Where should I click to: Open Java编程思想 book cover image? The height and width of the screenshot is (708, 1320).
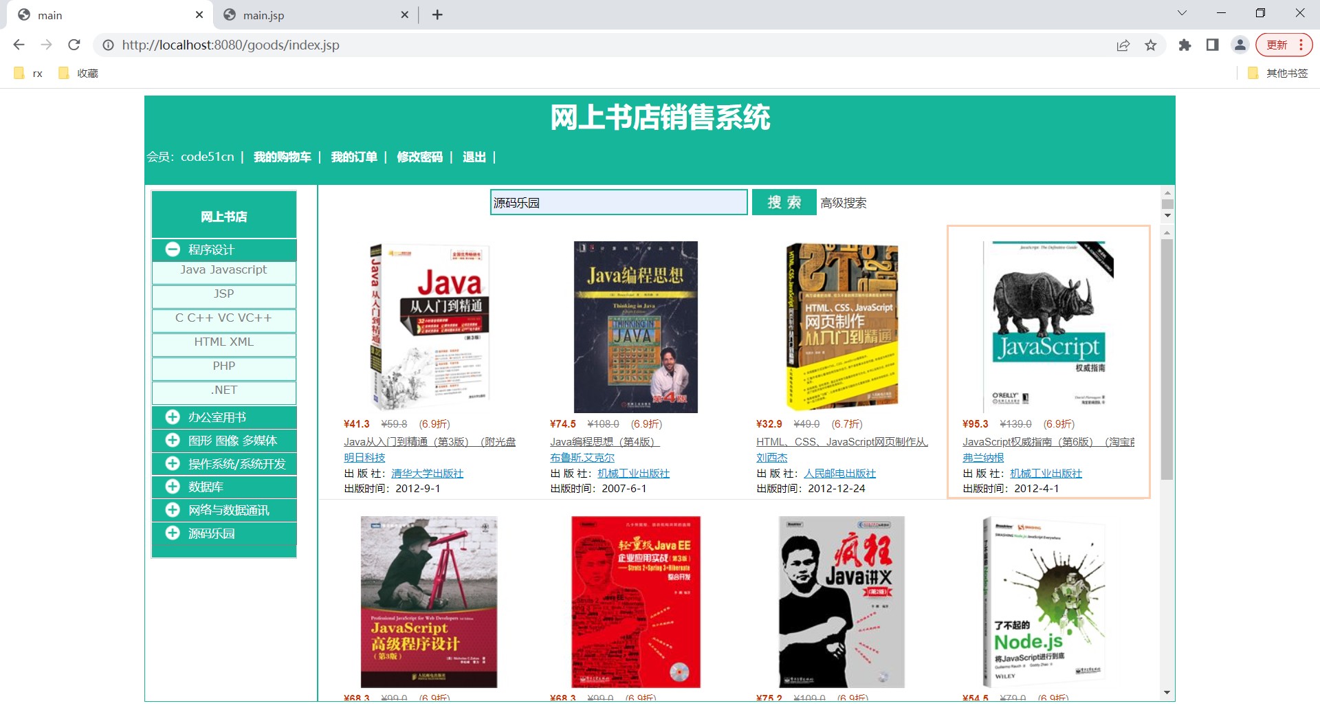(636, 327)
